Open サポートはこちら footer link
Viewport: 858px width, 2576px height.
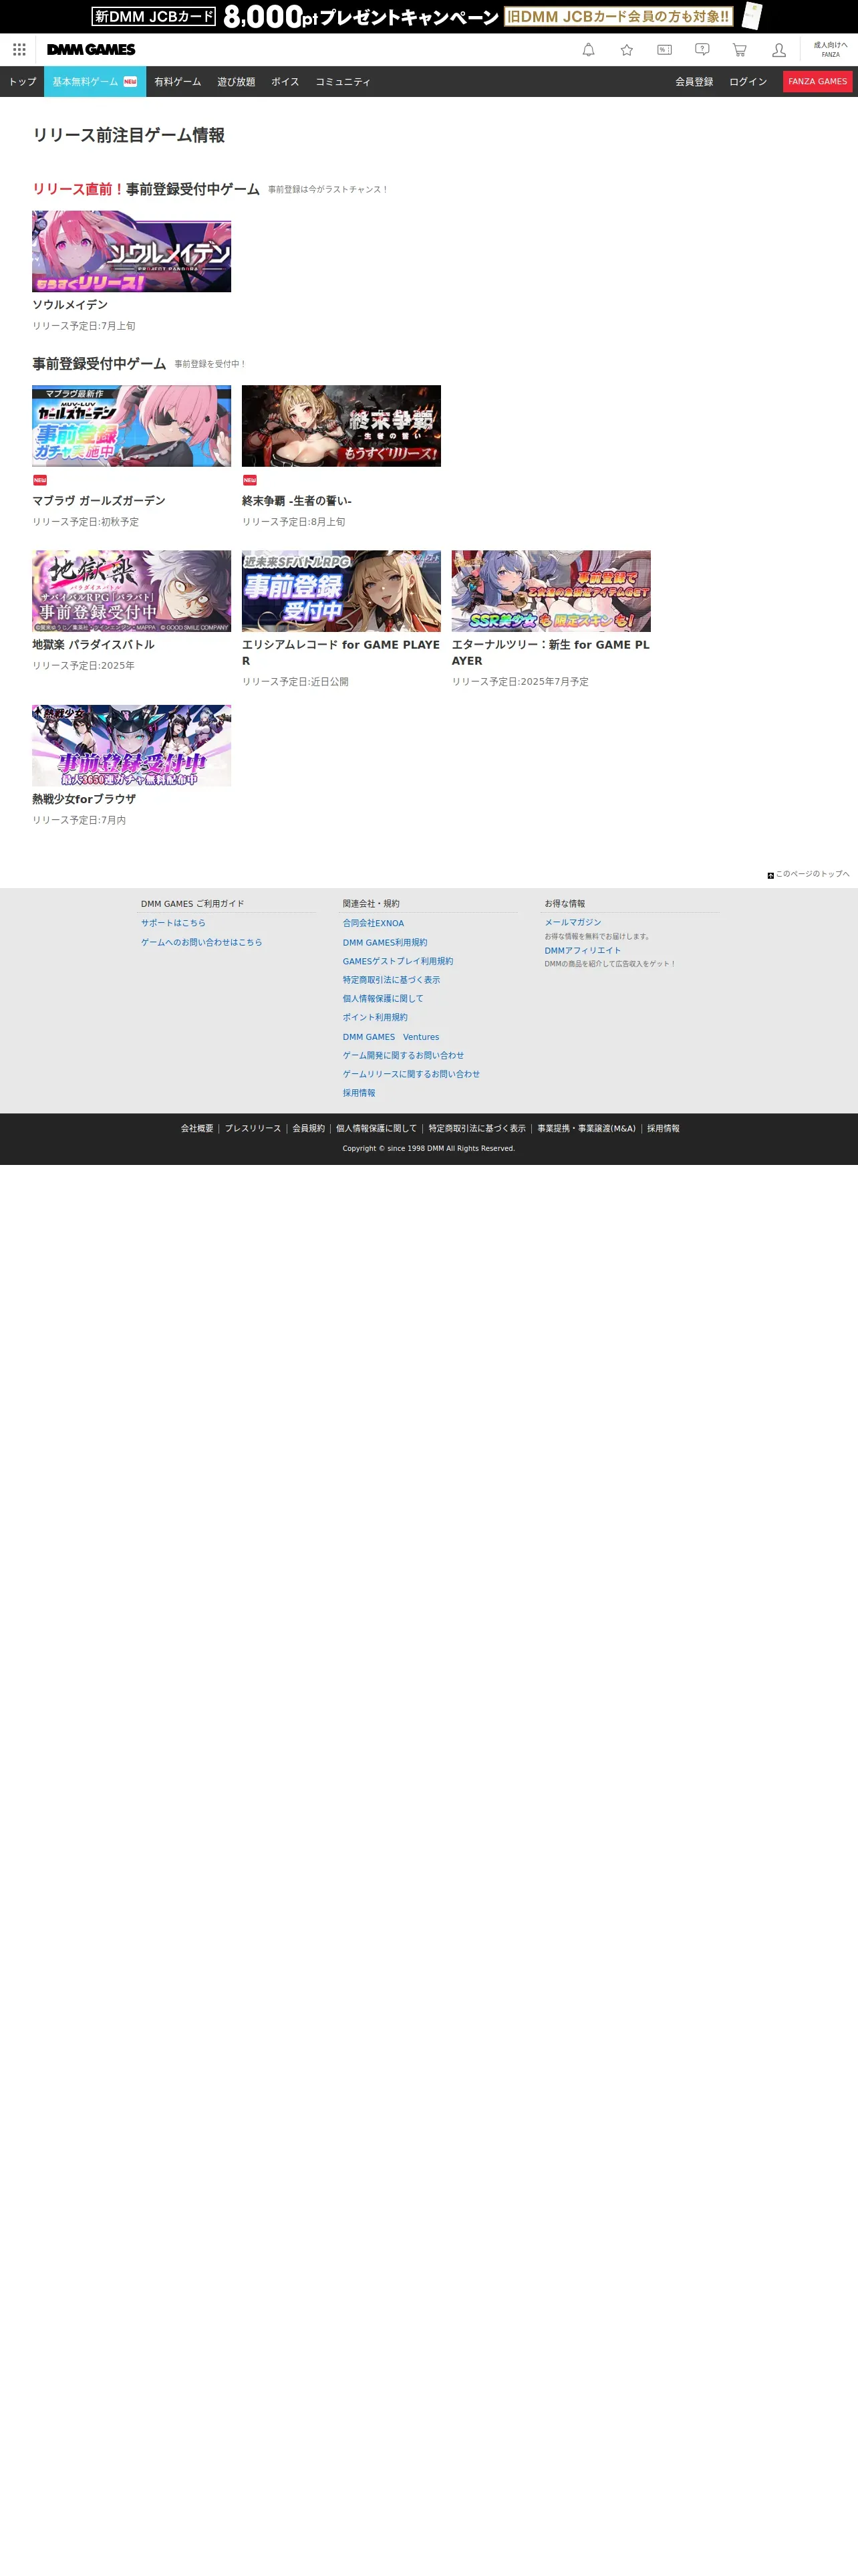point(173,923)
